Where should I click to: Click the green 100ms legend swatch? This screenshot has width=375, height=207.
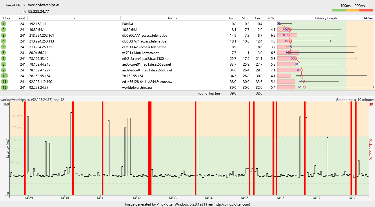pyautogui.click(x=339, y=10)
